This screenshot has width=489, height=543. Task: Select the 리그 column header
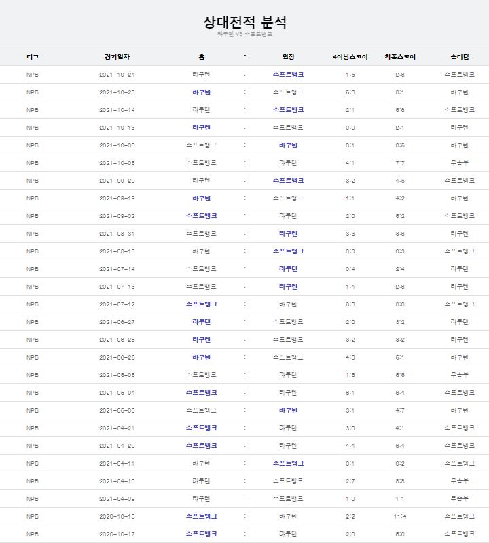point(33,57)
